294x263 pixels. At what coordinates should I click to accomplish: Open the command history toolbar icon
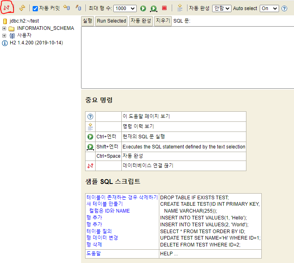point(179,8)
